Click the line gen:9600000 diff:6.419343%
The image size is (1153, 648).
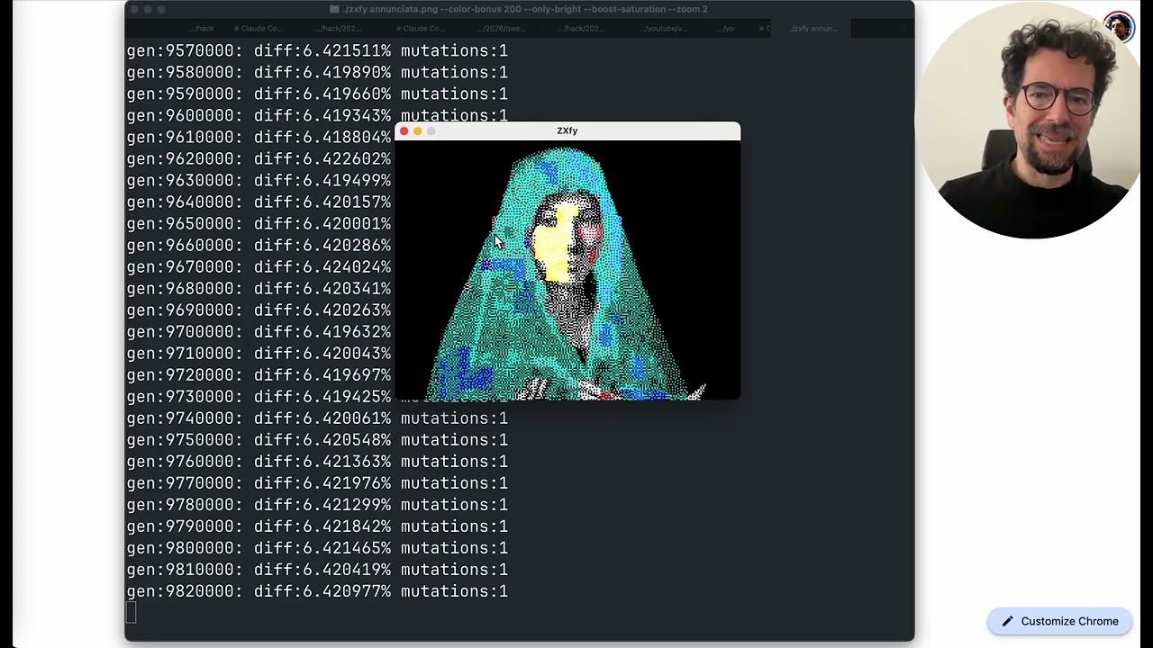pos(317,116)
